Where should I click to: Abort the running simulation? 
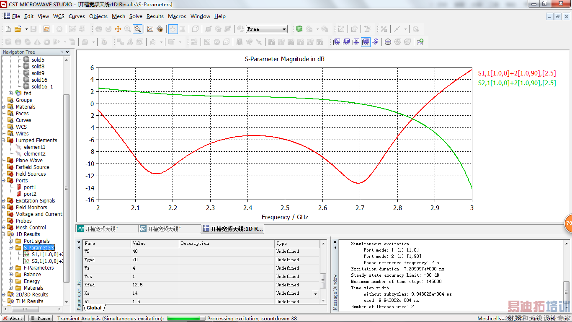point(13,318)
